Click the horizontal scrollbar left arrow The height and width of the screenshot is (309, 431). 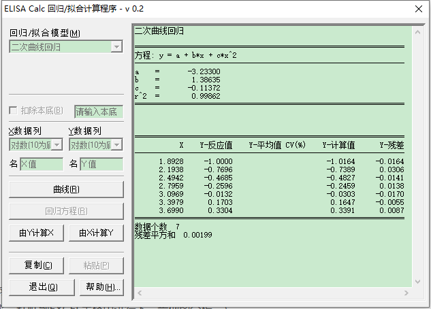140,293
